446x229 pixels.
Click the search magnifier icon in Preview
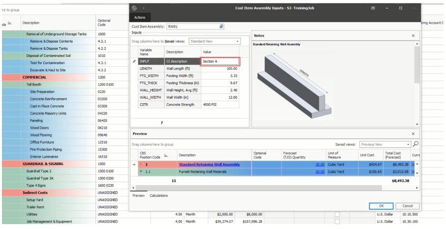416,144
